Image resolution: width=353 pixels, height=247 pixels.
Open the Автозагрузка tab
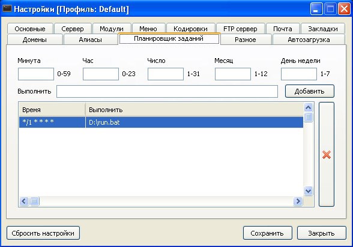click(309, 40)
